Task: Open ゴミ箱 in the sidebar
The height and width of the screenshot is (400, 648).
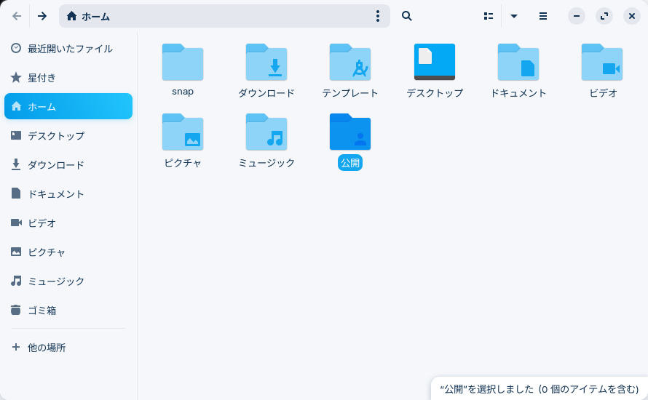Action: pos(68,310)
